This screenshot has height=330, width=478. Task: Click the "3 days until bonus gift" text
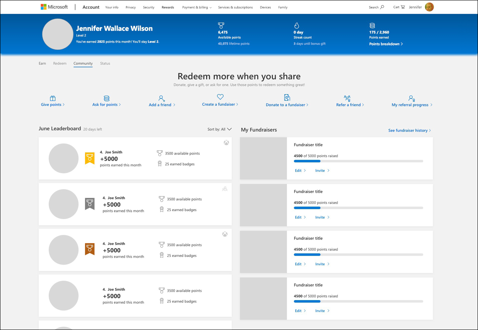pyautogui.click(x=309, y=43)
